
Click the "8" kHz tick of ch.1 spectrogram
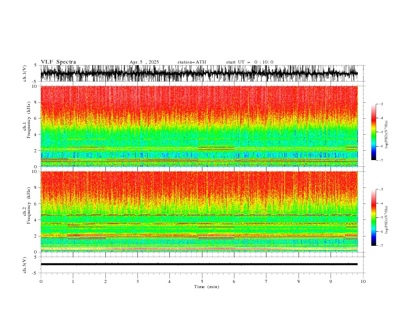(x=36, y=102)
